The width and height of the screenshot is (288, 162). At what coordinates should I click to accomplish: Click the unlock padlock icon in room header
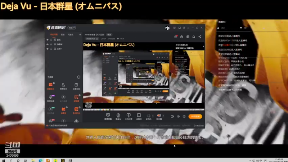[182, 37]
